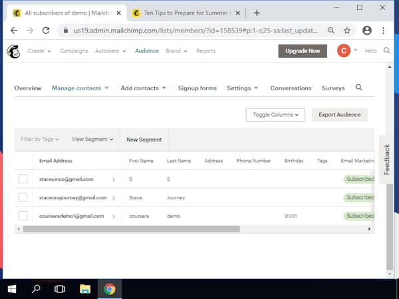The width and height of the screenshot is (399, 299).
Task: Open Conversations tab
Action: pos(291,88)
